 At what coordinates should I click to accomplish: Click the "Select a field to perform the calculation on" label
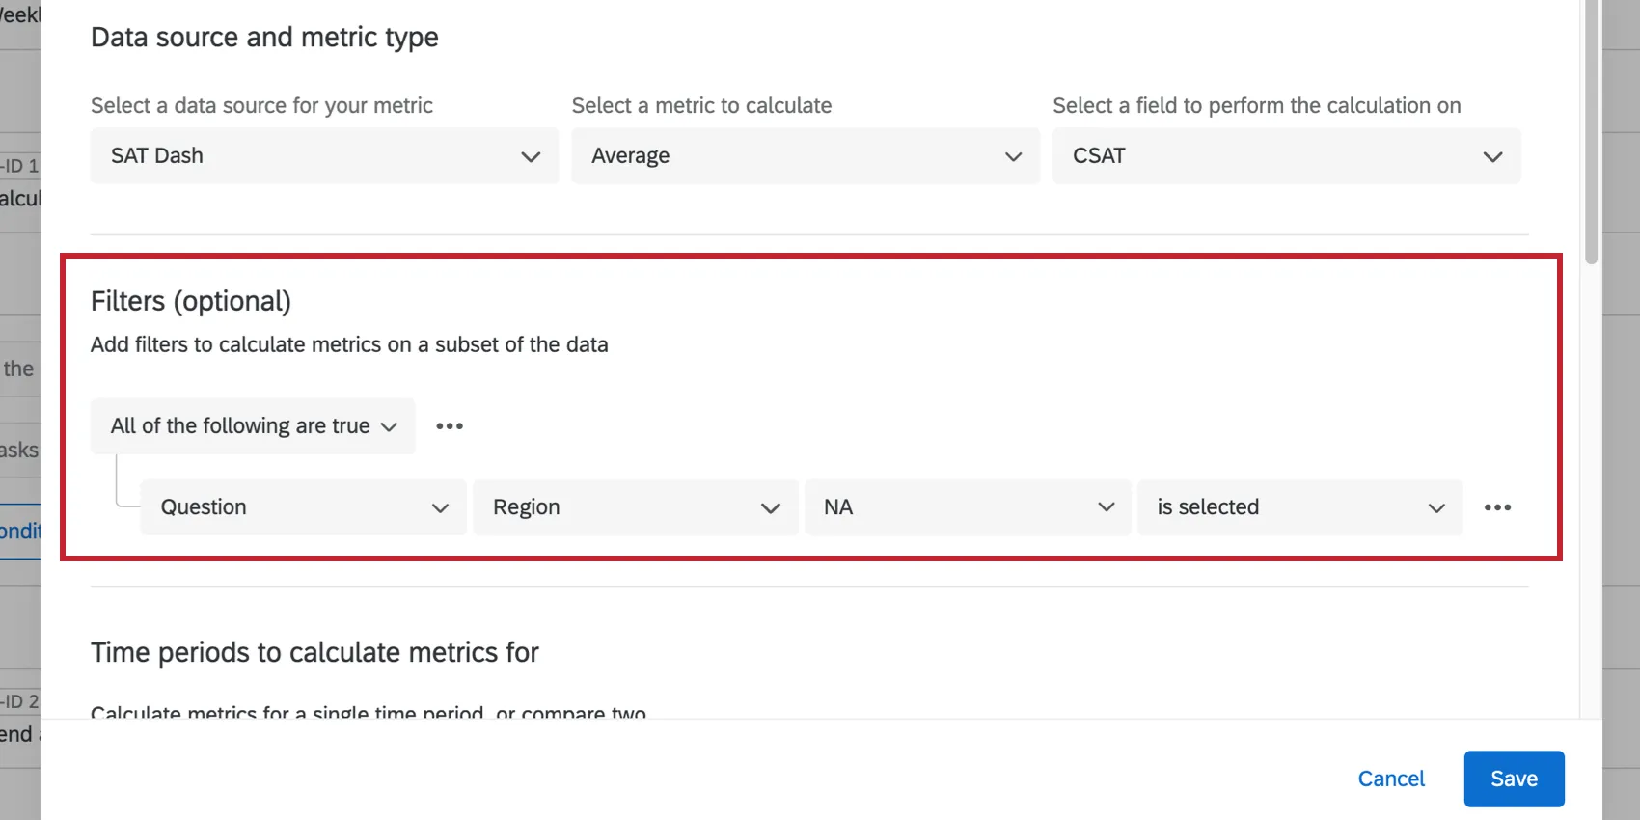click(1256, 105)
